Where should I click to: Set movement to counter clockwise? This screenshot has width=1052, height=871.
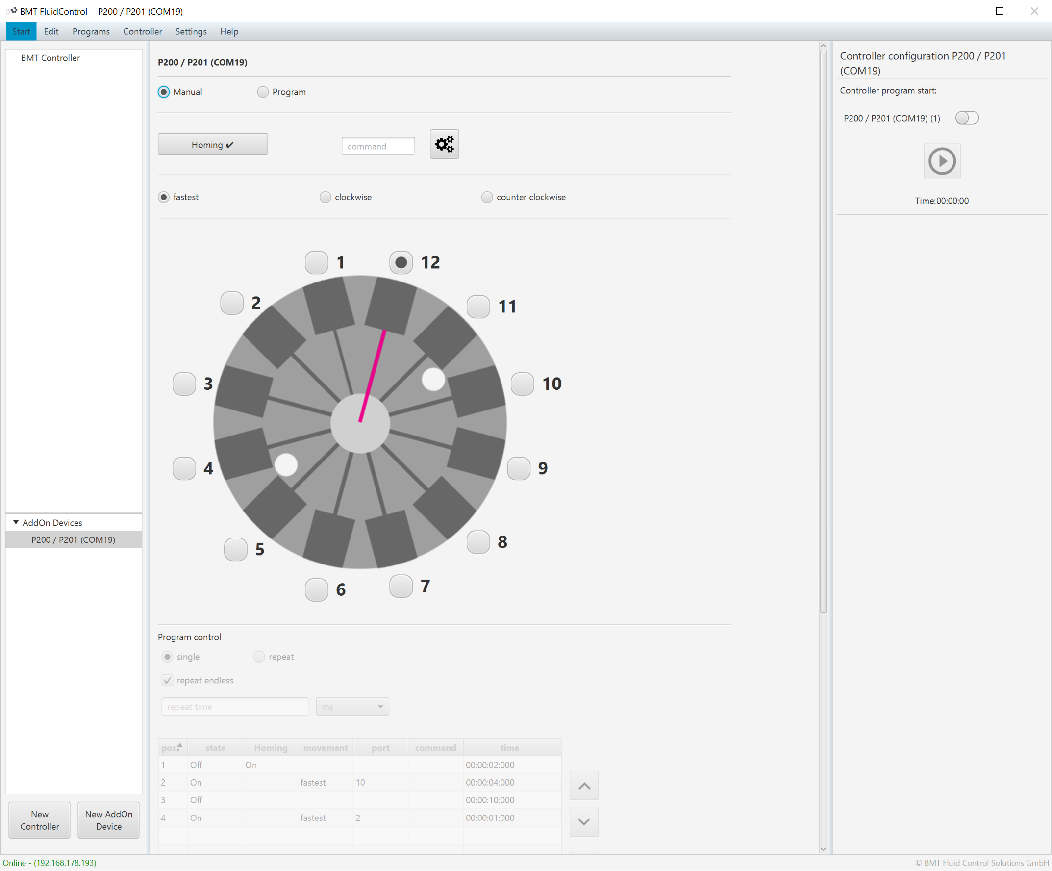[487, 197]
